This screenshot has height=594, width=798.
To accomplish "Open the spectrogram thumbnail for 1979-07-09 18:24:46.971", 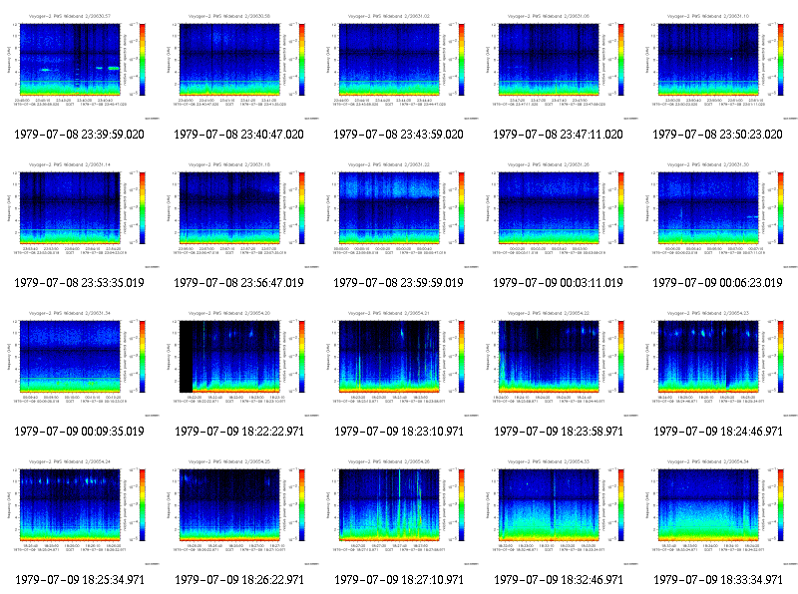I will (x=718, y=362).
